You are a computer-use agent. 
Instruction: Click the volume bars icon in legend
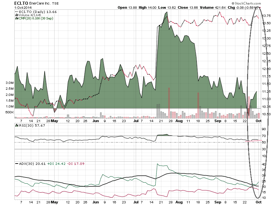pos(17,15)
